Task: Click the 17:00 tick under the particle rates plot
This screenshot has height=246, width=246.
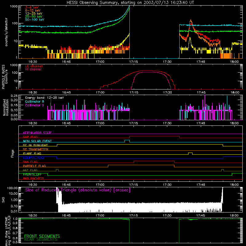Action: click(x=100, y=93)
